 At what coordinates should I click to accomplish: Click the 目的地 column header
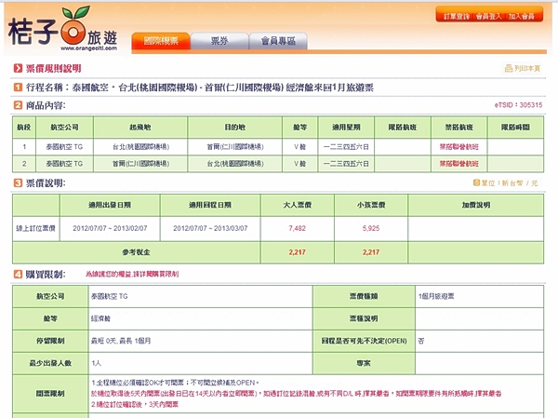tap(235, 128)
